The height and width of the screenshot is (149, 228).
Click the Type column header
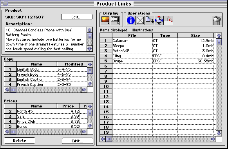165,36
